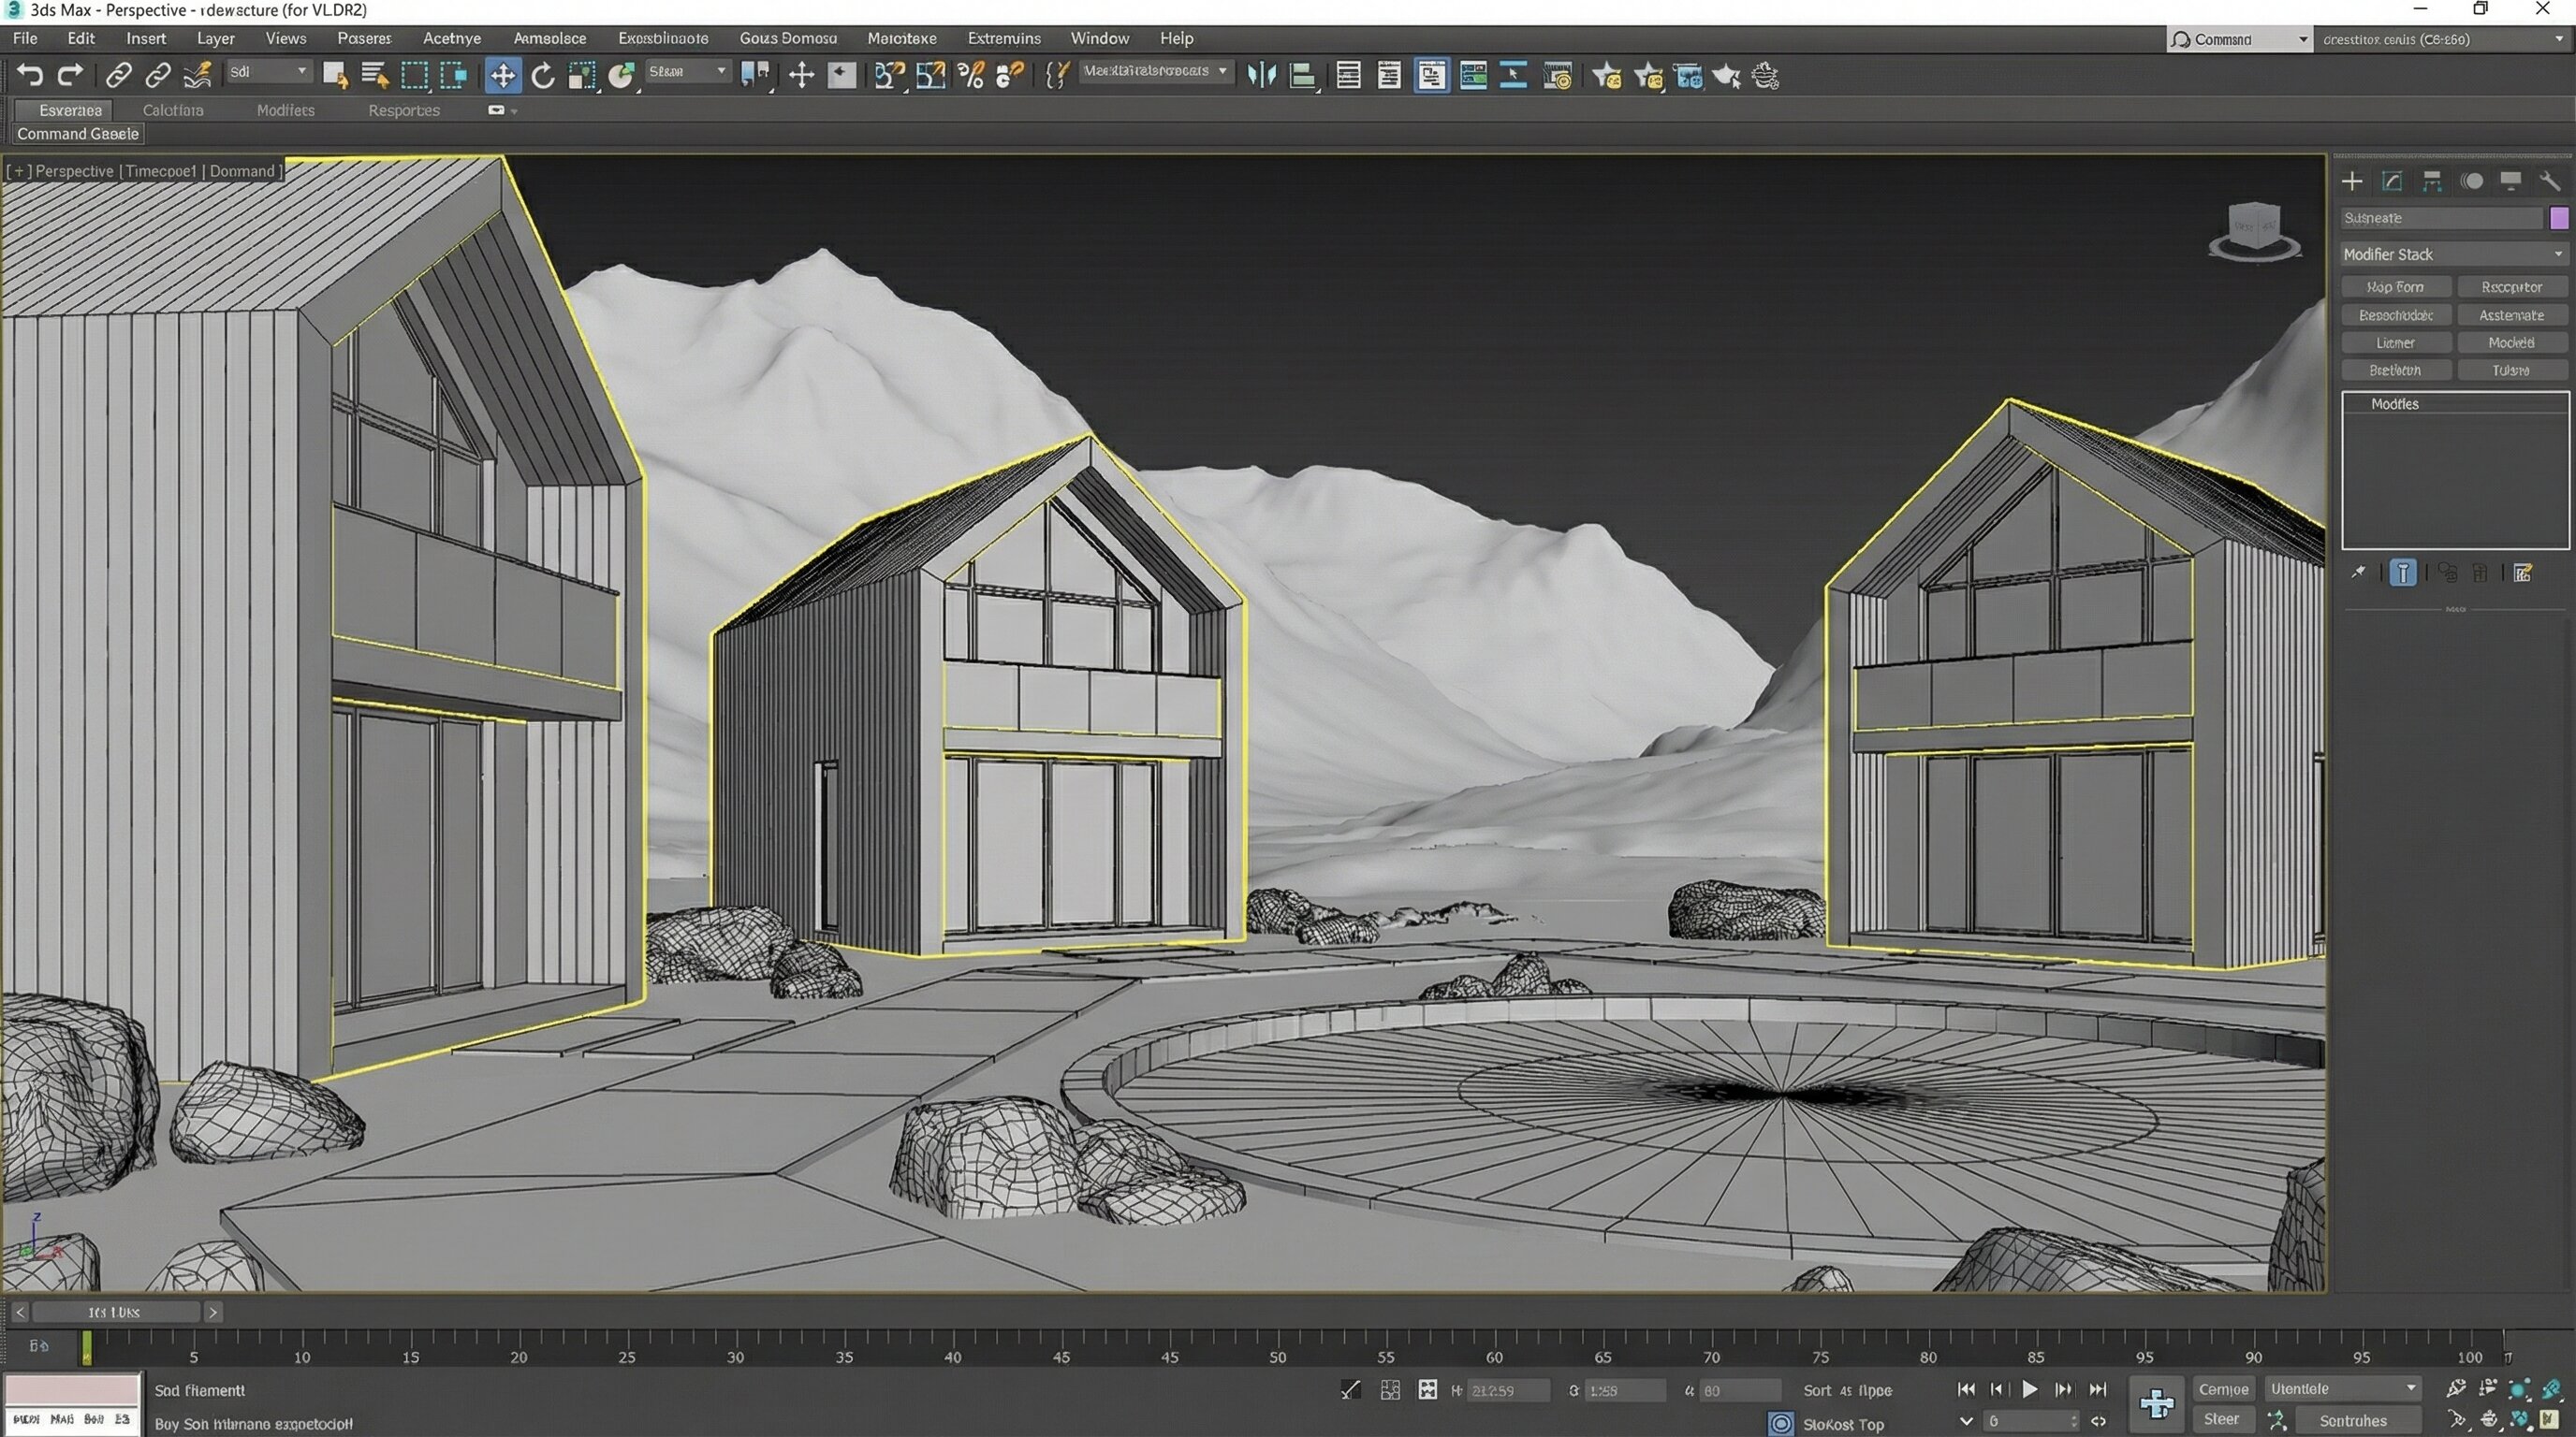This screenshot has height=1437, width=2576.
Task: Click the pin stack icon
Action: coord(2358,573)
